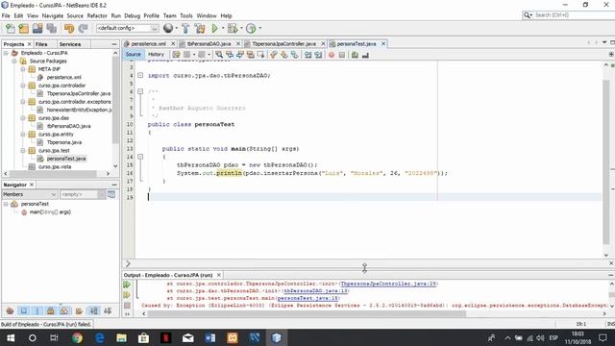This screenshot has height=346, width=615.
Task: Click the Open Project toolbar icon
Action: (37, 28)
